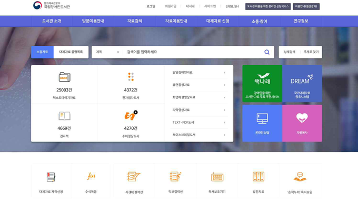Click the 25003건 count text
The width and height of the screenshot is (358, 203).
tap(64, 90)
